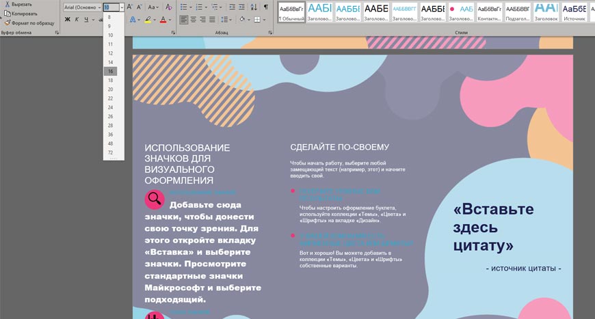595x319 pixels.
Task: Click the text effects icon
Action: pos(133,19)
